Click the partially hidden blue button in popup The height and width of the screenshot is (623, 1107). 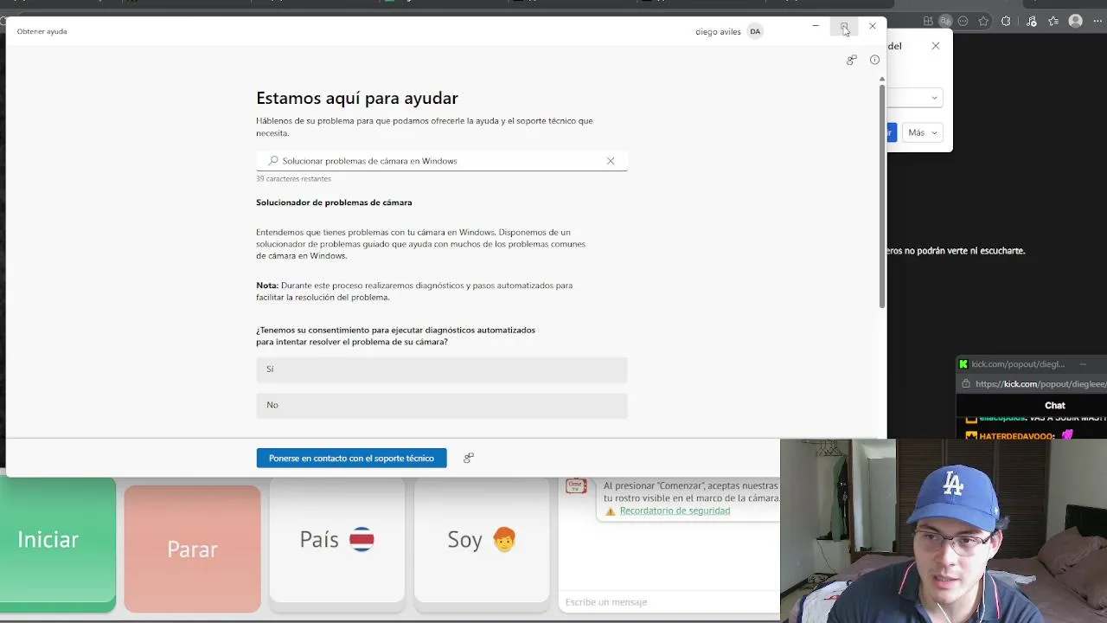(890, 132)
